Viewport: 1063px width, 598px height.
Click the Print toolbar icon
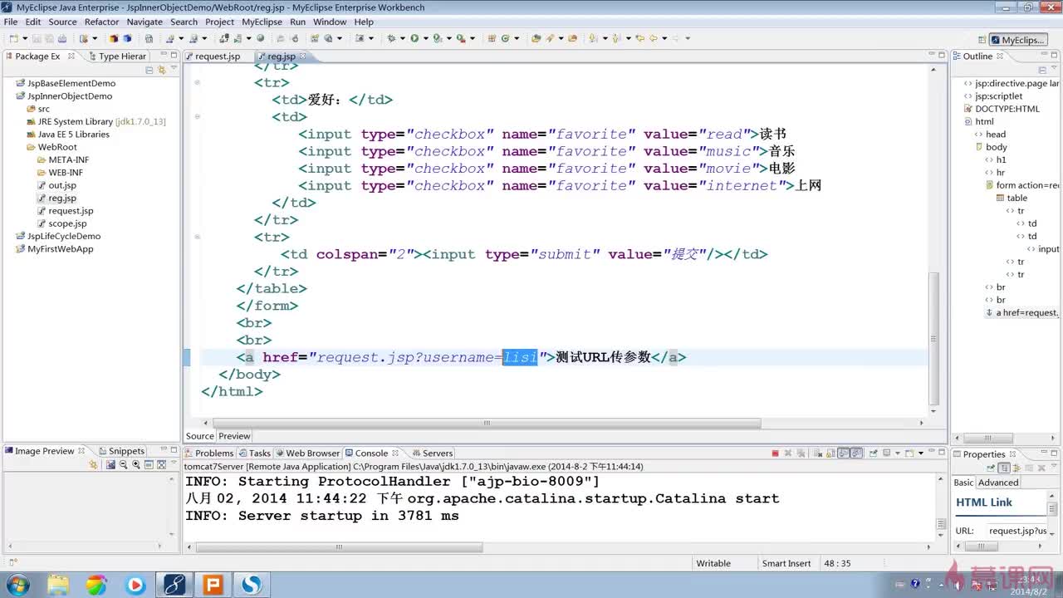click(62, 38)
